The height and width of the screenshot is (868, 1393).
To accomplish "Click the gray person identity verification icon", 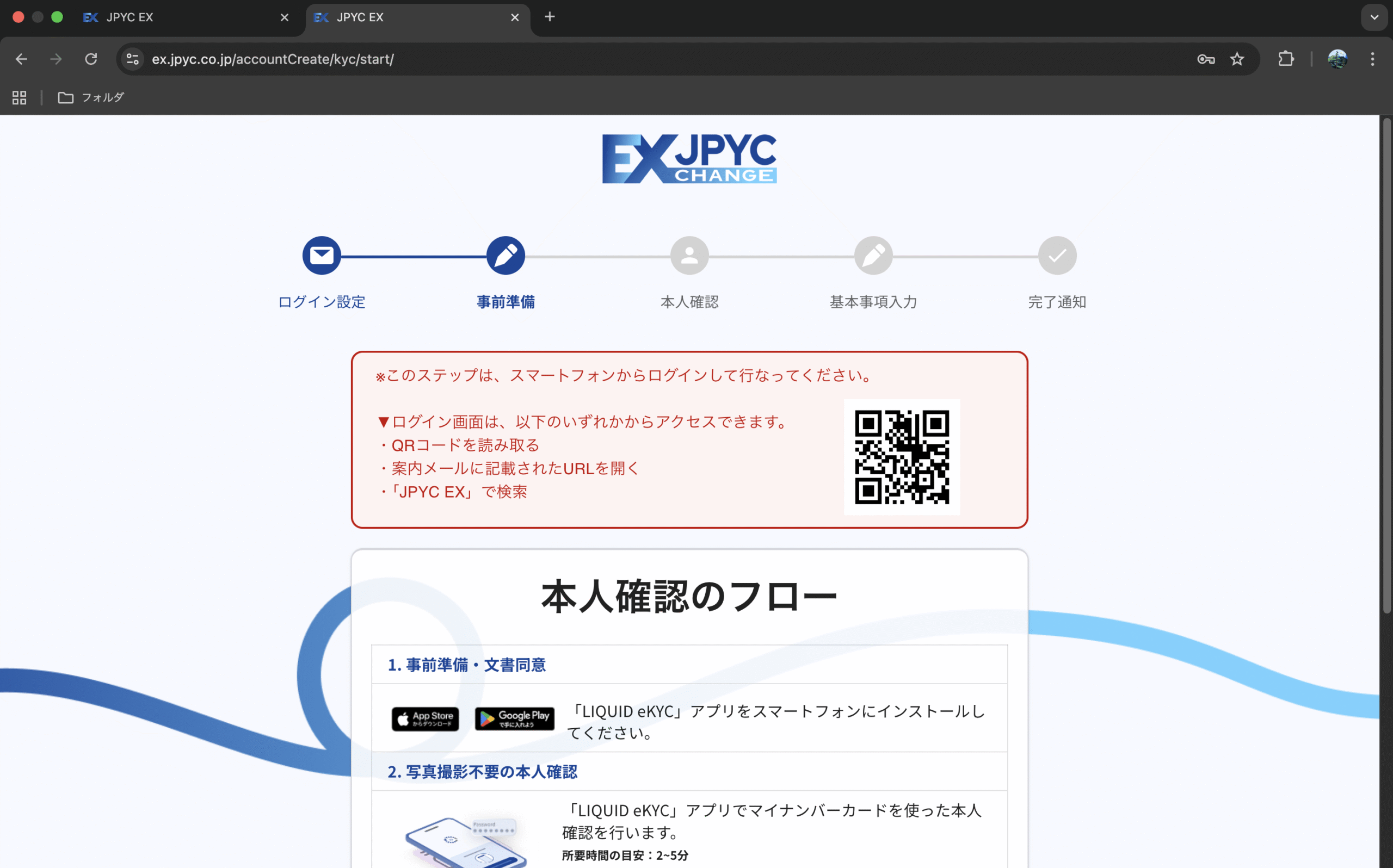I will click(689, 256).
